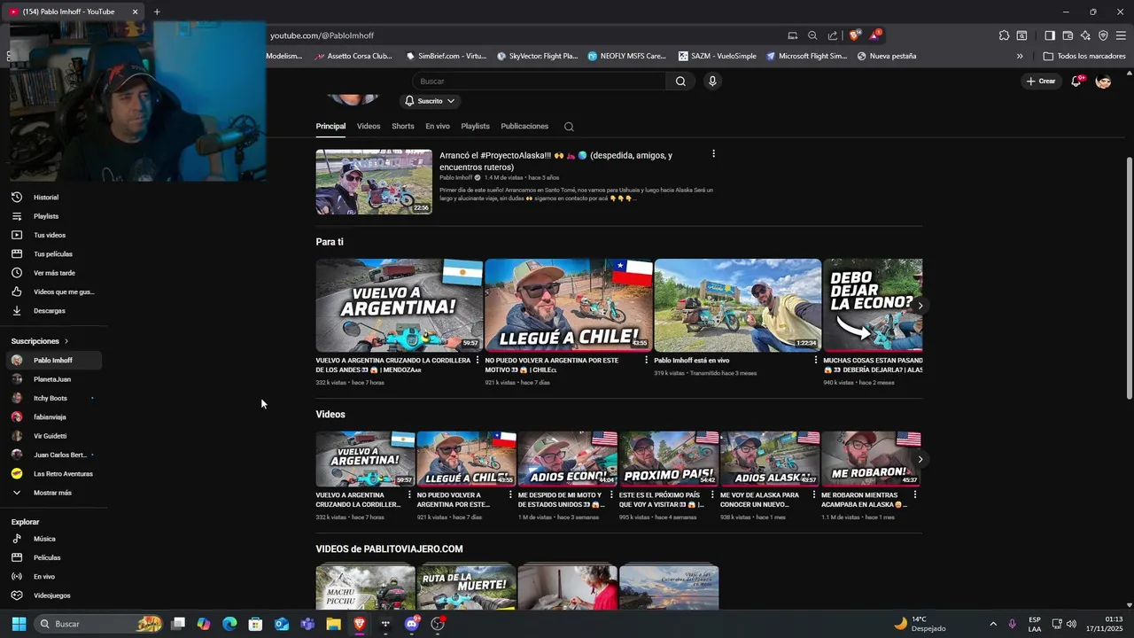Click the YouTube Buscar search field
The height and width of the screenshot is (638, 1134).
[x=539, y=81]
